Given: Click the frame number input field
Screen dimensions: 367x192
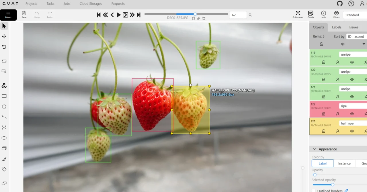Looking at the screenshot, I should point(238,15).
